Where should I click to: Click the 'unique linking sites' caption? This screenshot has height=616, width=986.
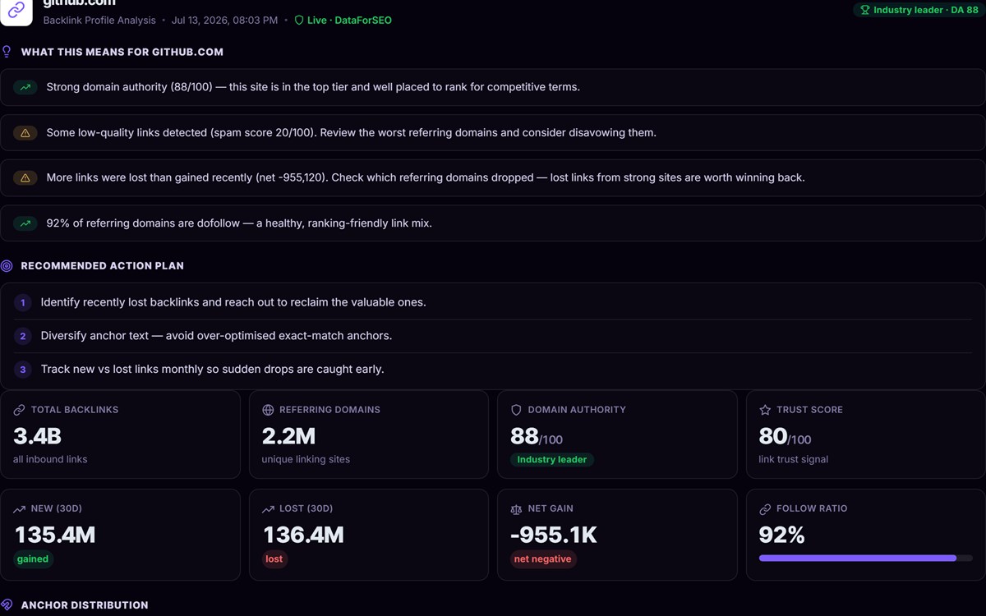(306, 460)
